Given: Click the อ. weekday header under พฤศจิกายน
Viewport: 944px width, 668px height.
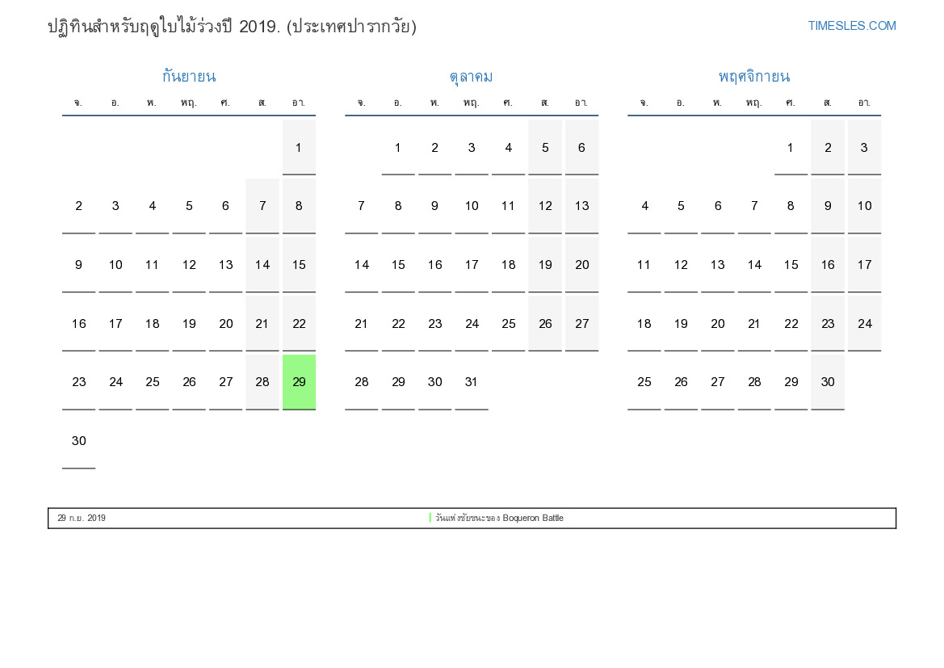Looking at the screenshot, I should (x=680, y=103).
